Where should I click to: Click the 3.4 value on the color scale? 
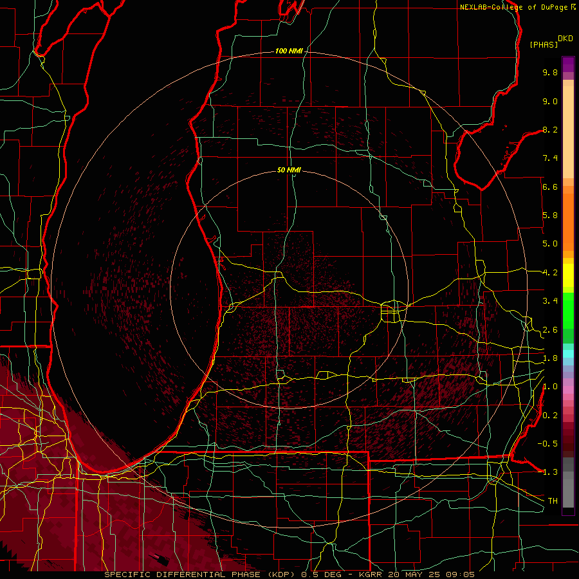(x=550, y=301)
